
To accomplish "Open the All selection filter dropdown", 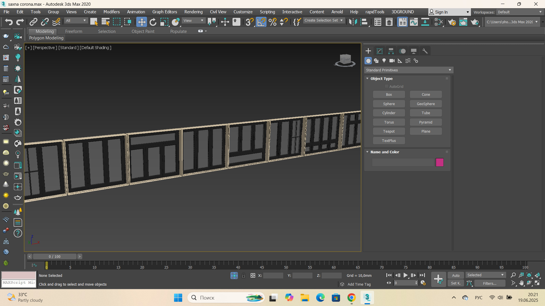I will tap(76, 20).
